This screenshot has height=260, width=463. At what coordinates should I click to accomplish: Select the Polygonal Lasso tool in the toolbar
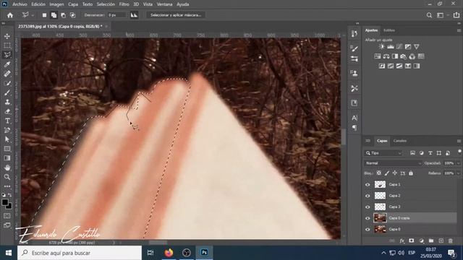pyautogui.click(x=7, y=55)
